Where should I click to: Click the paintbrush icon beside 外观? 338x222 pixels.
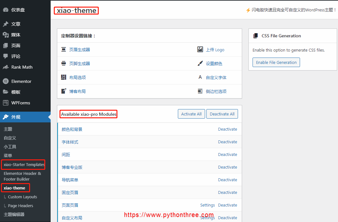click(x=6, y=117)
